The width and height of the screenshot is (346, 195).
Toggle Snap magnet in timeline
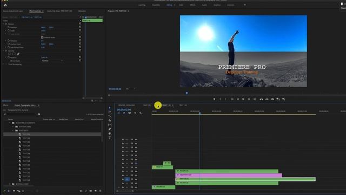[x=124, y=113]
